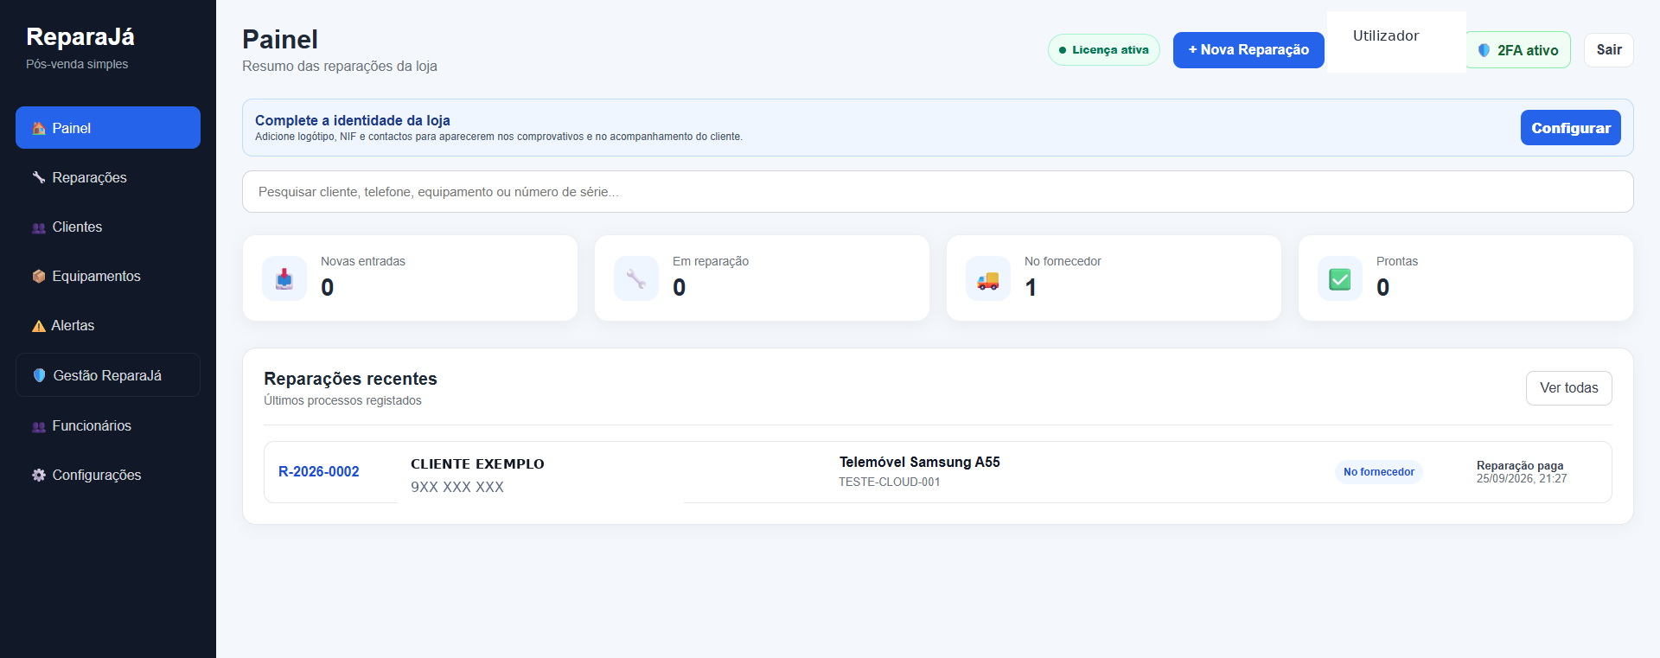Go to Reparações in the sidebar
Screen dimensions: 1660x658
108,177
